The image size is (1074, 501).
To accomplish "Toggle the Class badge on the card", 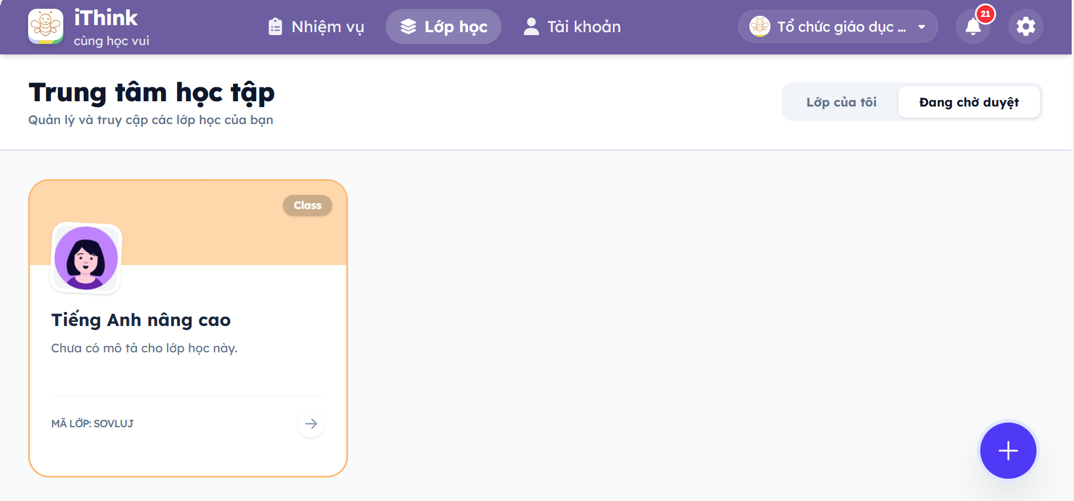I will (307, 205).
